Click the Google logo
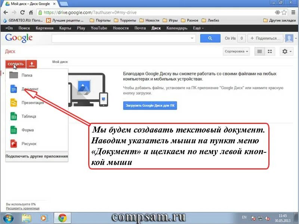 tap(19, 38)
